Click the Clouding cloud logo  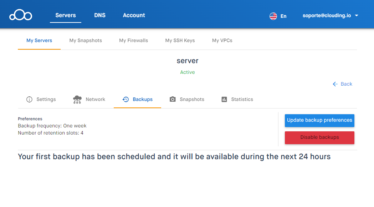coord(21,15)
